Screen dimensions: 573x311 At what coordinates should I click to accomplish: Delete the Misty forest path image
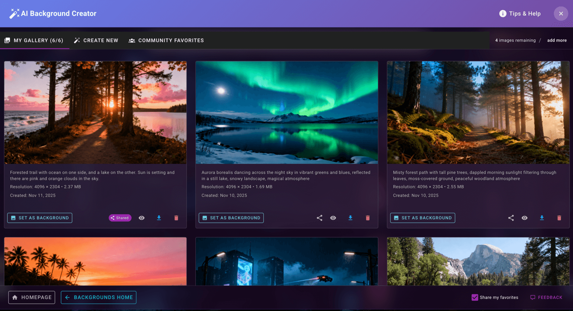pyautogui.click(x=559, y=218)
